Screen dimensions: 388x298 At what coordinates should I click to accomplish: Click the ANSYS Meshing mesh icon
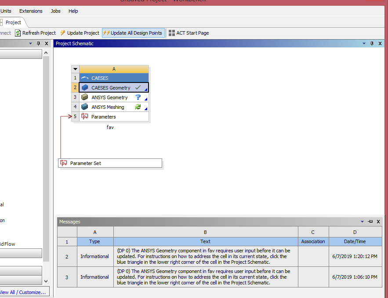[x=85, y=107]
